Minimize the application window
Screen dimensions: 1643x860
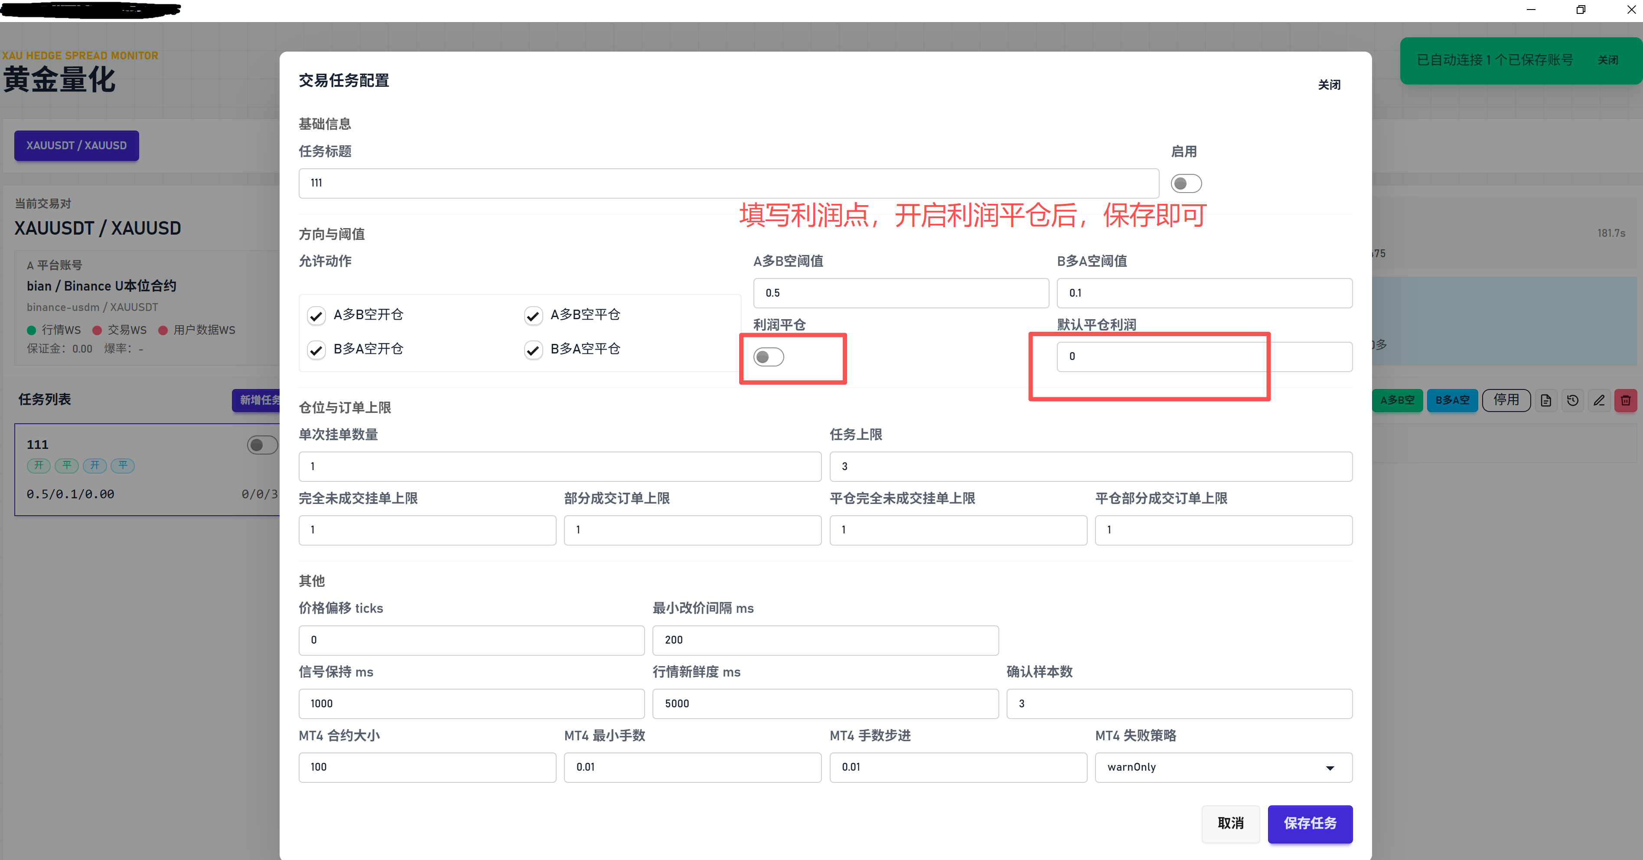pos(1531,10)
